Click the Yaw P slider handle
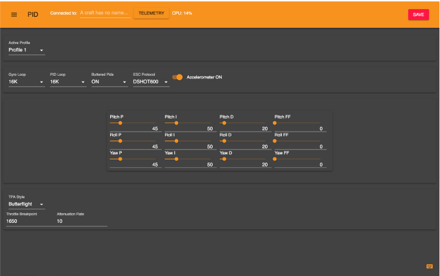This screenshot has width=440, height=276. click(120, 159)
